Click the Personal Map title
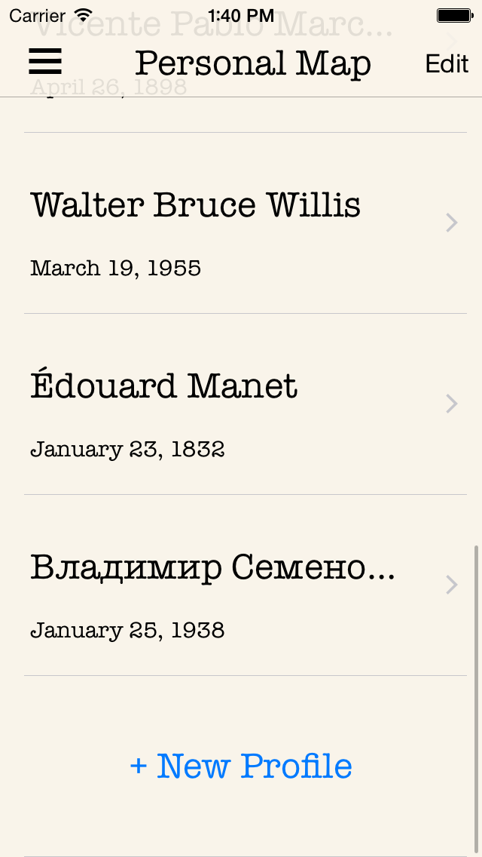 click(253, 64)
